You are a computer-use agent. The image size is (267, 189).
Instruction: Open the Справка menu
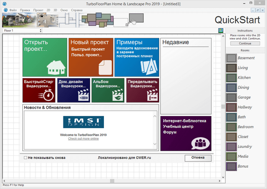pos(77,9)
